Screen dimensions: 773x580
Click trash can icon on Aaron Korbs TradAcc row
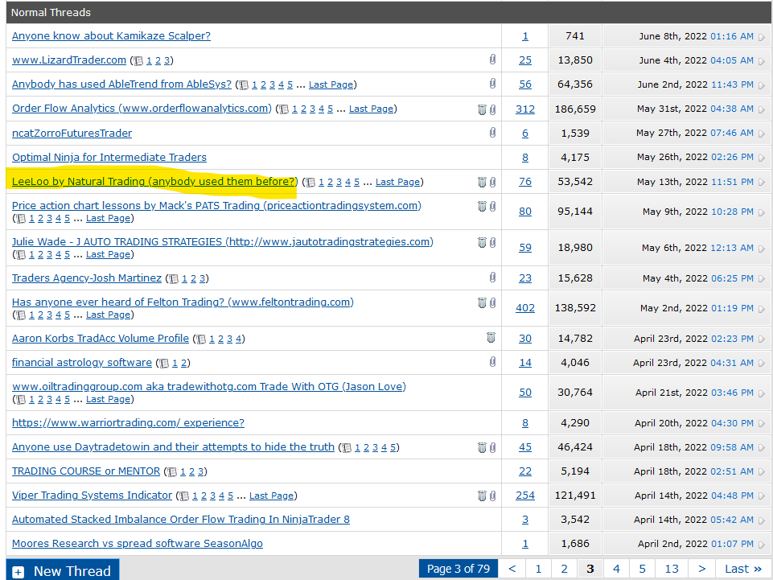coord(491,337)
